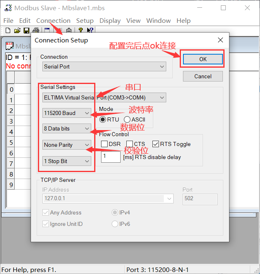
Task: Click the New document toolbar icon
Action: [x=8, y=31]
